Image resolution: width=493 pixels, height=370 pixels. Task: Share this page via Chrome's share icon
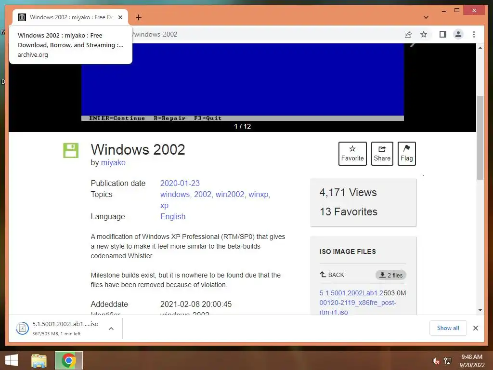408,34
